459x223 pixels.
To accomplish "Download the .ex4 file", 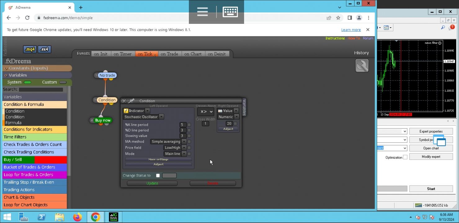I will [45, 49].
